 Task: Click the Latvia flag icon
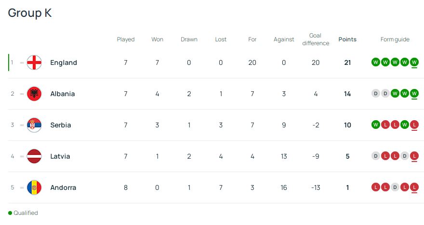34,156
